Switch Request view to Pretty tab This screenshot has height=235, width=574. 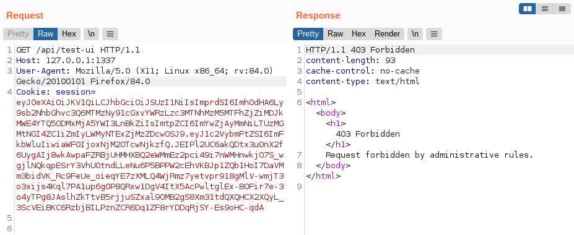[19, 34]
